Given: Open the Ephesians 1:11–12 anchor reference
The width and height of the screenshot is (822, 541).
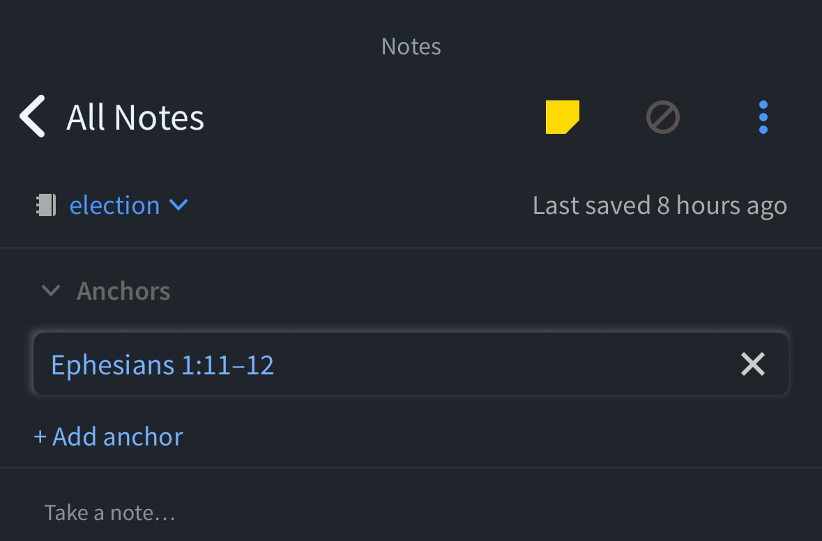Looking at the screenshot, I should [x=162, y=365].
